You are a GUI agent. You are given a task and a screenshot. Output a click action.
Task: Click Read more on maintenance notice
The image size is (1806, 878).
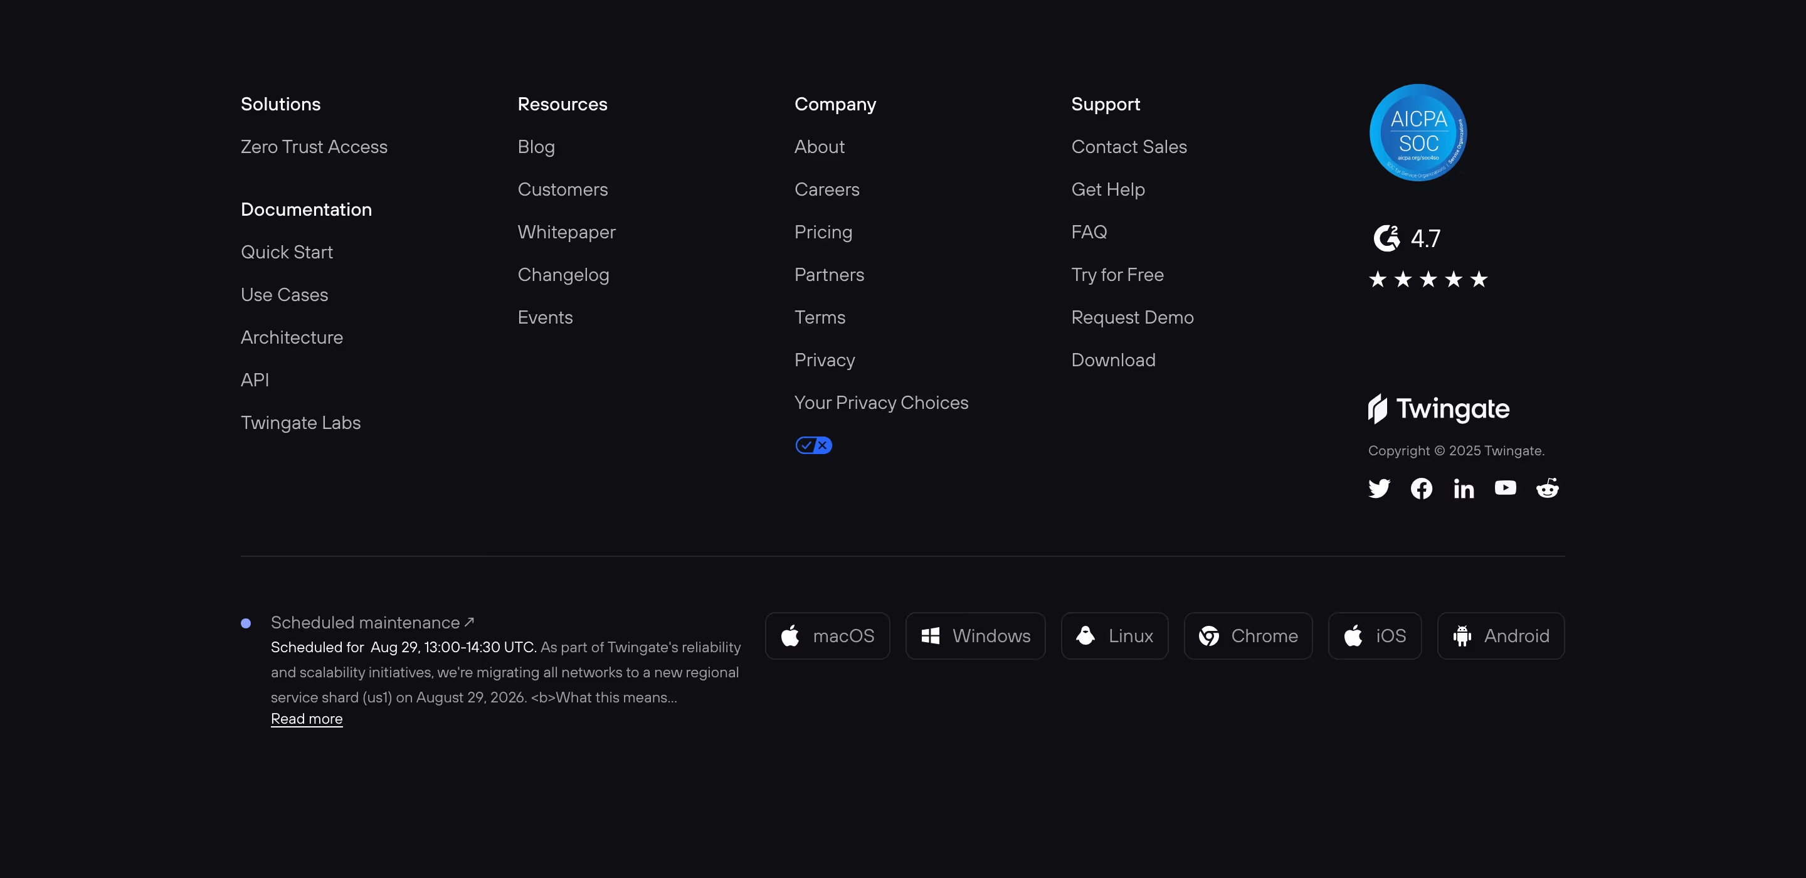click(307, 718)
